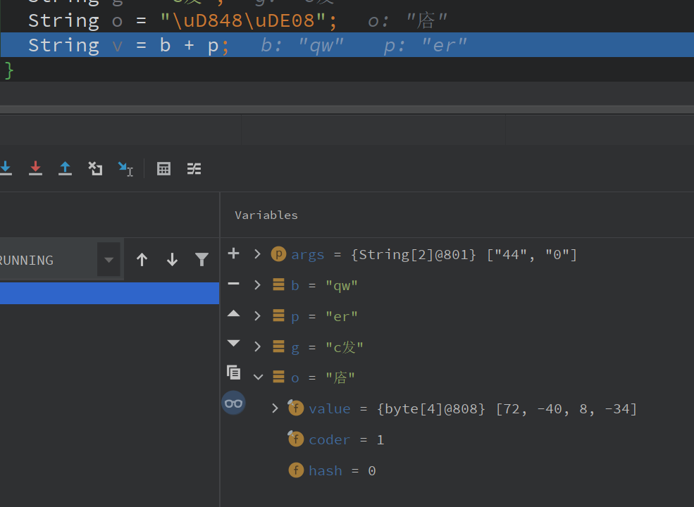Expand the g variable node
The width and height of the screenshot is (694, 507).
[x=258, y=346]
